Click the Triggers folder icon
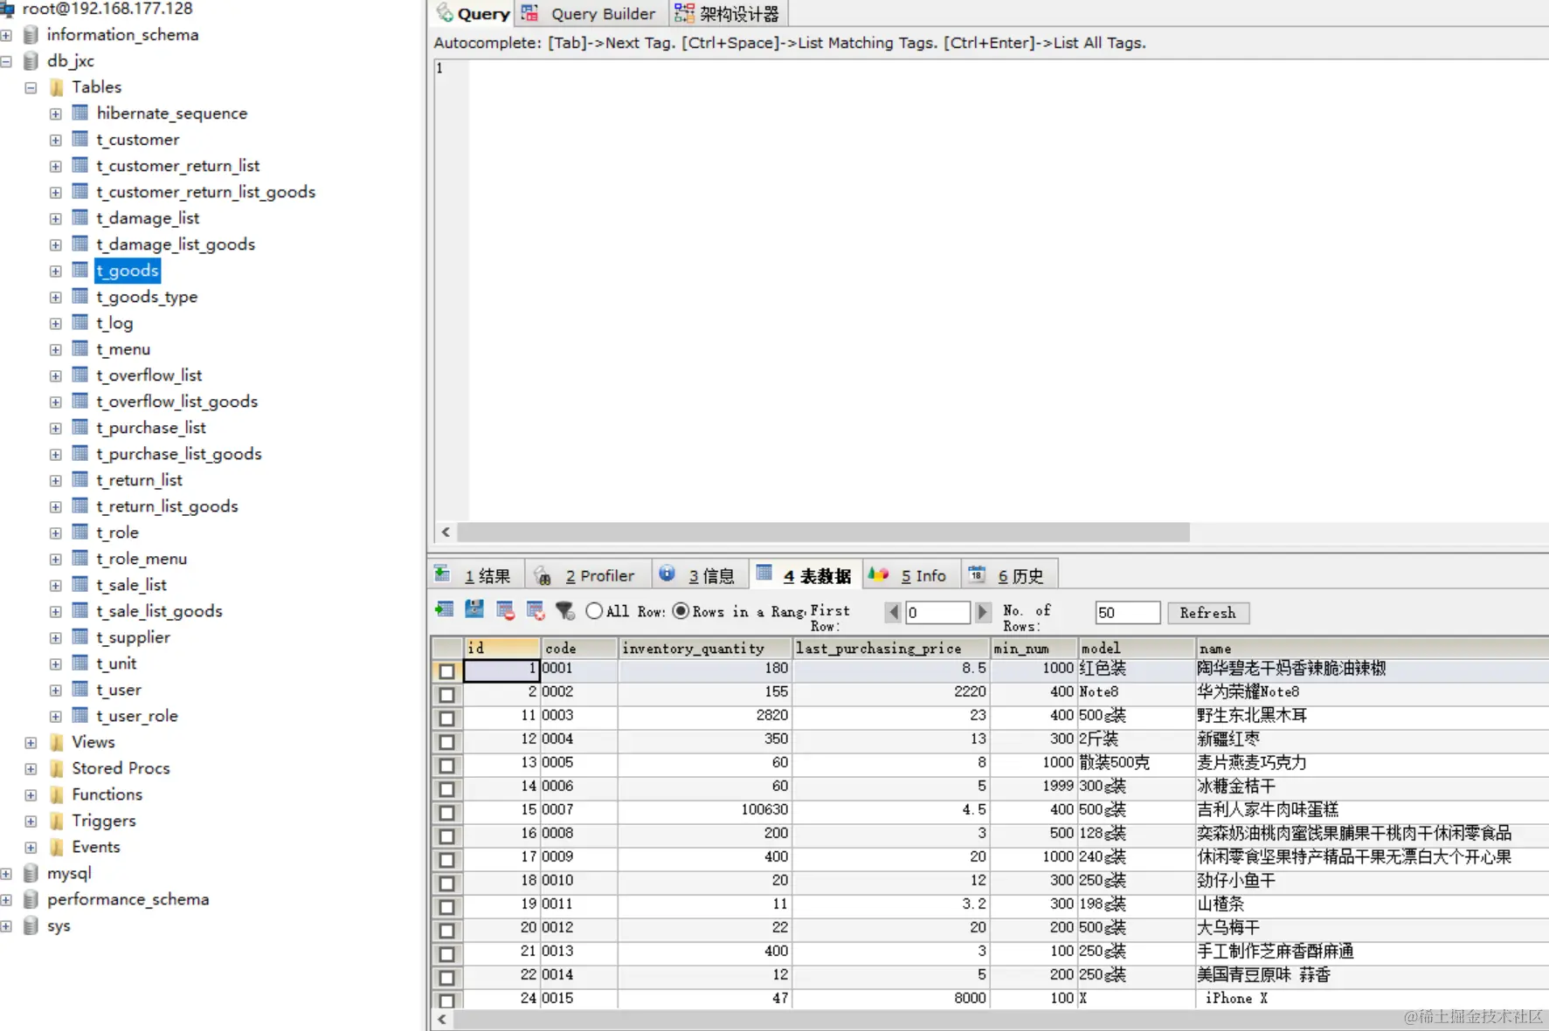Image resolution: width=1549 pixels, height=1031 pixels. coord(57,821)
